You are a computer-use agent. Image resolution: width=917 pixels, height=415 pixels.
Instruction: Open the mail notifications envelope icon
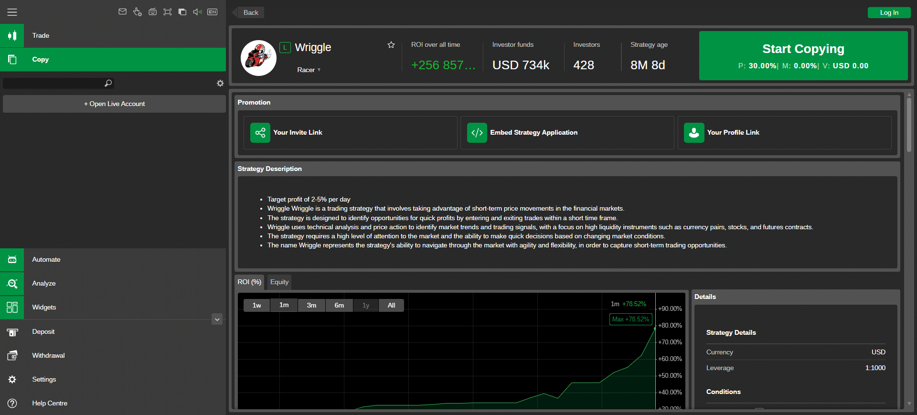point(123,11)
